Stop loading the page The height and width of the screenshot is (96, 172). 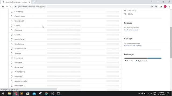tap(11, 6)
